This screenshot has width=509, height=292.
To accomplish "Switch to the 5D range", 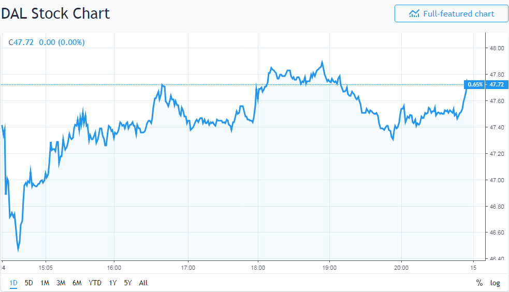I will coord(29,283).
